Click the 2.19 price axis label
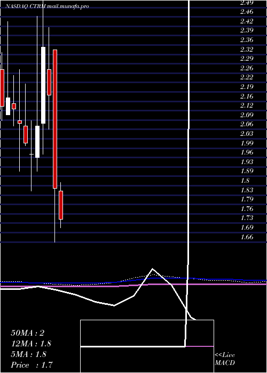Screen dimensions: 267x373 [247, 86]
